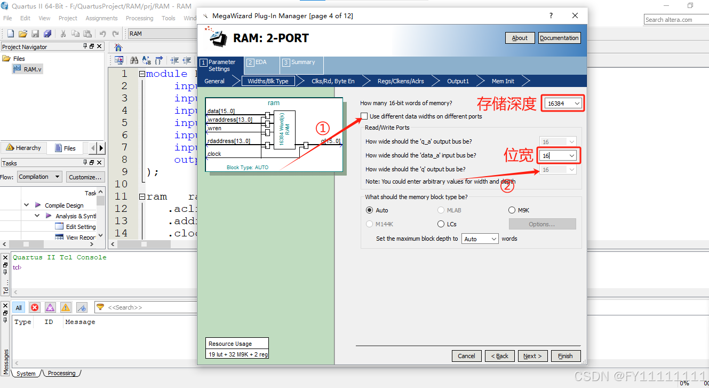Open the Assignments menu
The image size is (709, 388).
coord(101,18)
